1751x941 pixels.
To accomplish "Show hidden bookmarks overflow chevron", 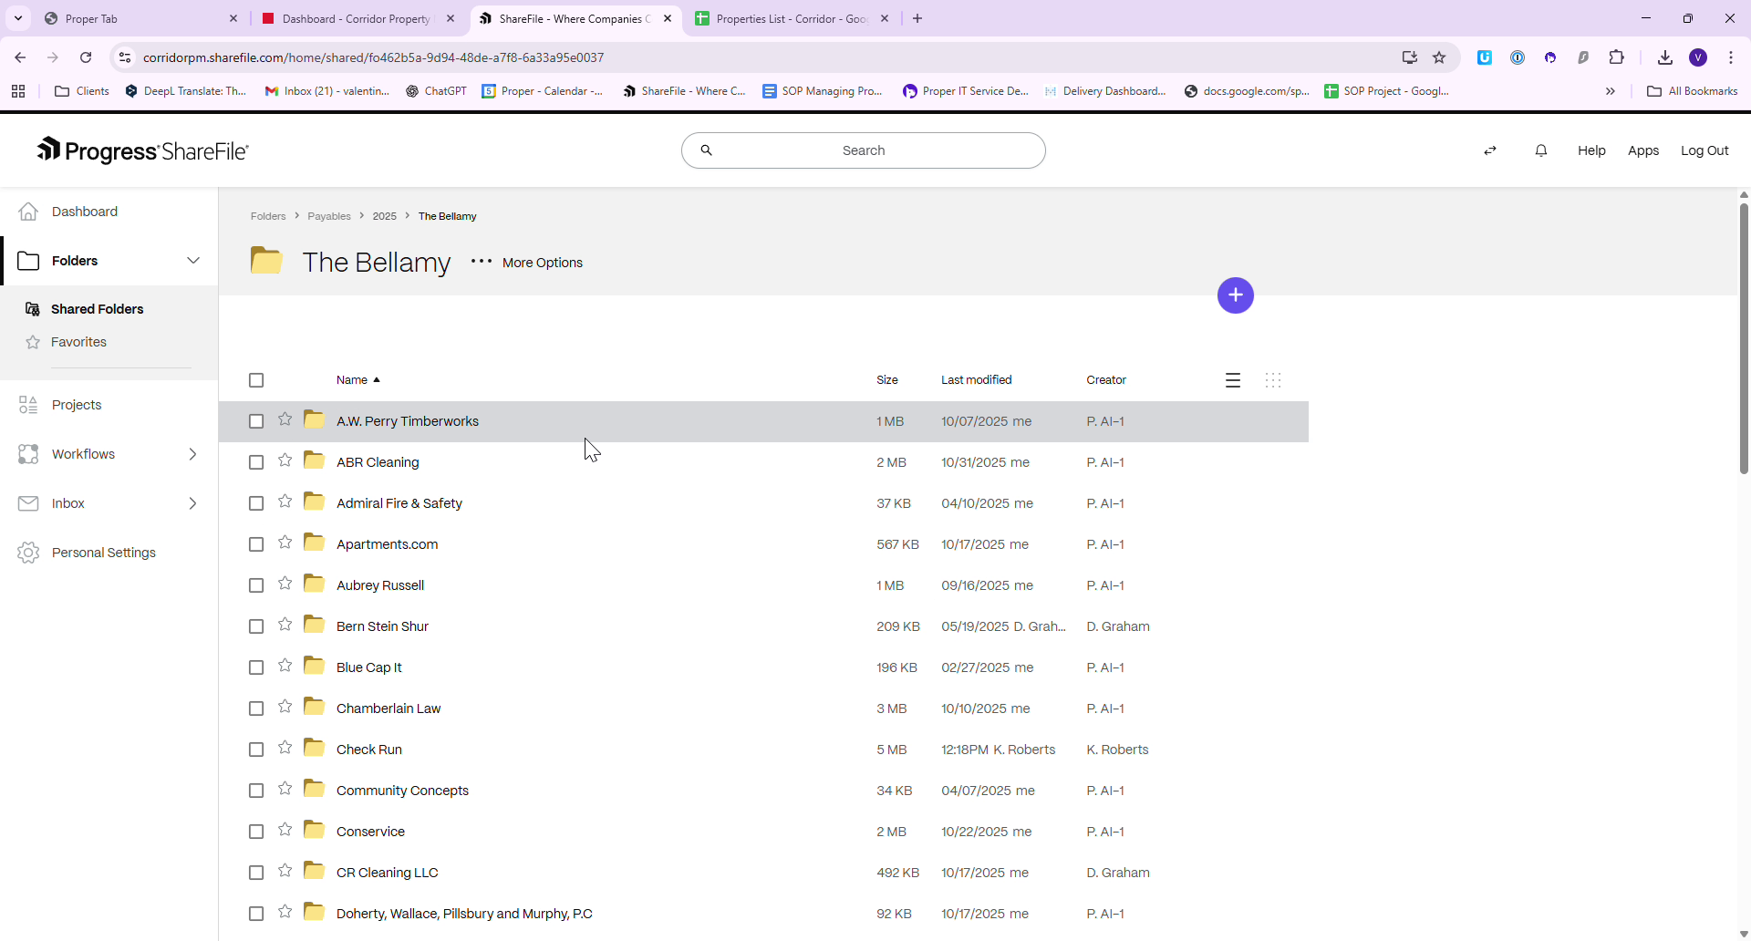I will click(1611, 91).
